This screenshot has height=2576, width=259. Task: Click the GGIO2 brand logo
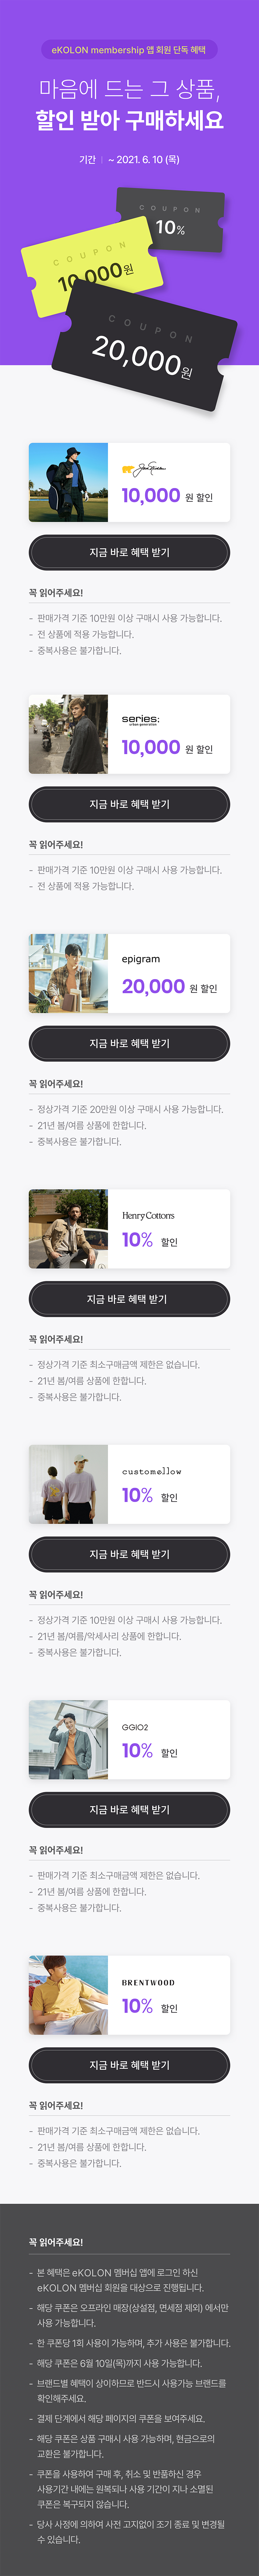[x=135, y=1727]
